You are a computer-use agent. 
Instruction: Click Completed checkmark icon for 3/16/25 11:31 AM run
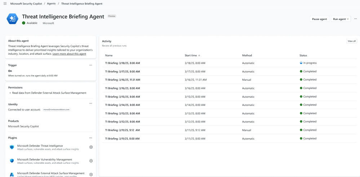click(301, 80)
